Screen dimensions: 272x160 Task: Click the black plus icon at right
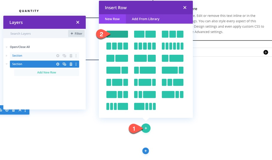(x=266, y=52)
